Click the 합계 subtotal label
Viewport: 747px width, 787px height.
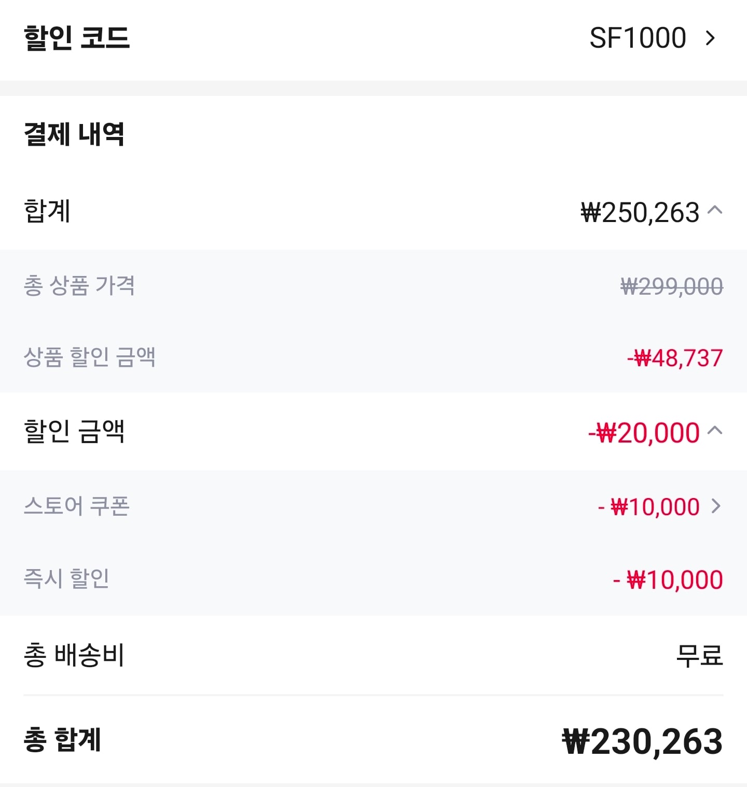click(x=47, y=211)
